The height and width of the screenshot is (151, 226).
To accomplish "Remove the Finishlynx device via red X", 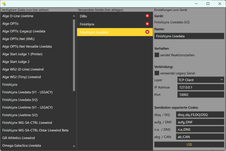I will click(x=147, y=24).
